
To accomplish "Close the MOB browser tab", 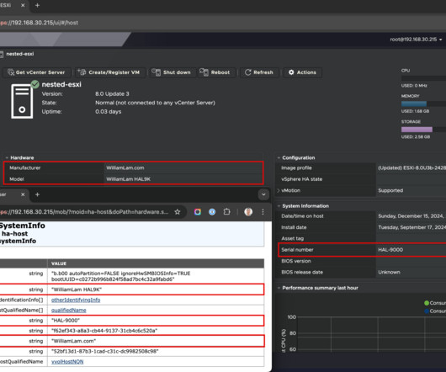I will coord(23,194).
